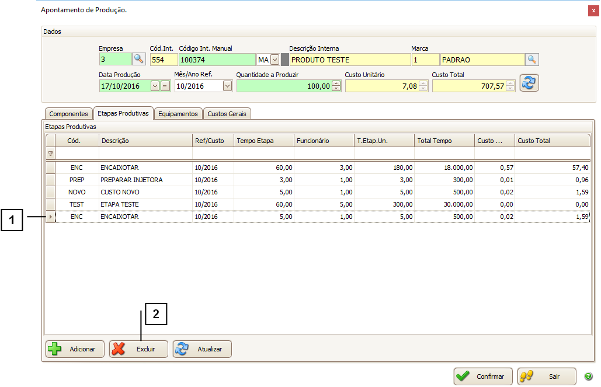Image resolution: width=601 pixels, height=387 pixels.
Task: Expand the Mês/Ano Ref. dropdown
Action: [227, 86]
